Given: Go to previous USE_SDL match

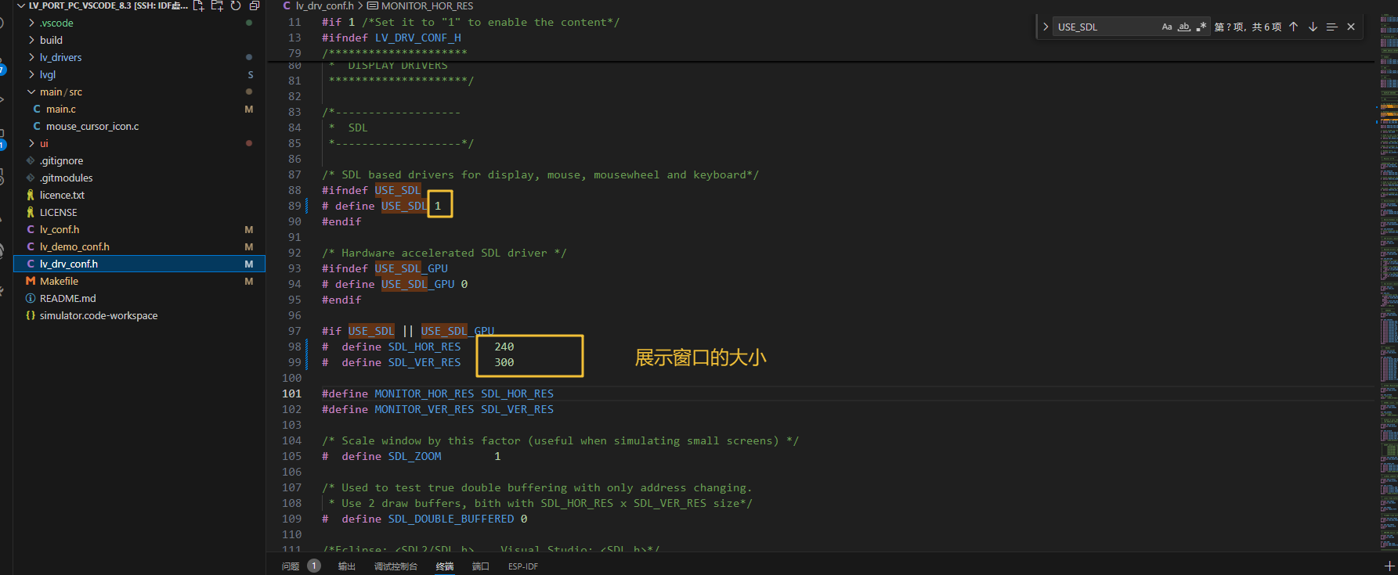Looking at the screenshot, I should (x=1293, y=27).
